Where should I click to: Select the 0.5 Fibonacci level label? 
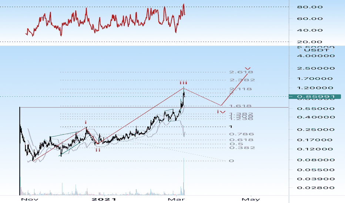pos(236,144)
